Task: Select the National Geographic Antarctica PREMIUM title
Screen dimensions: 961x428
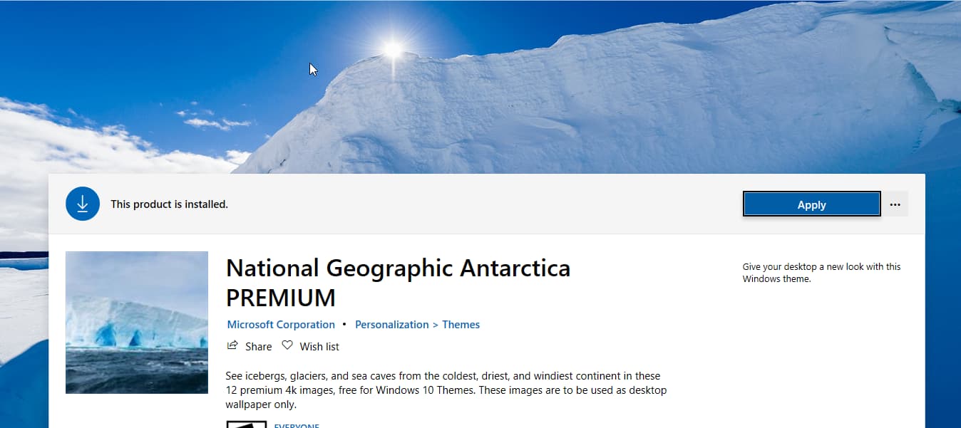Action: [x=397, y=282]
